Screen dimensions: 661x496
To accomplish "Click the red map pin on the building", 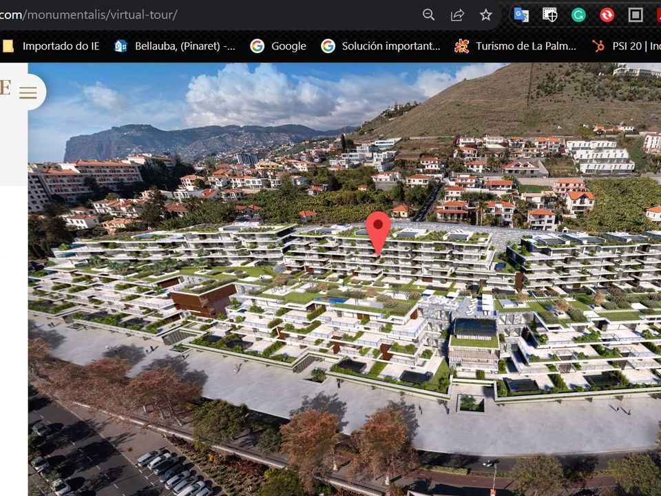I will (378, 234).
